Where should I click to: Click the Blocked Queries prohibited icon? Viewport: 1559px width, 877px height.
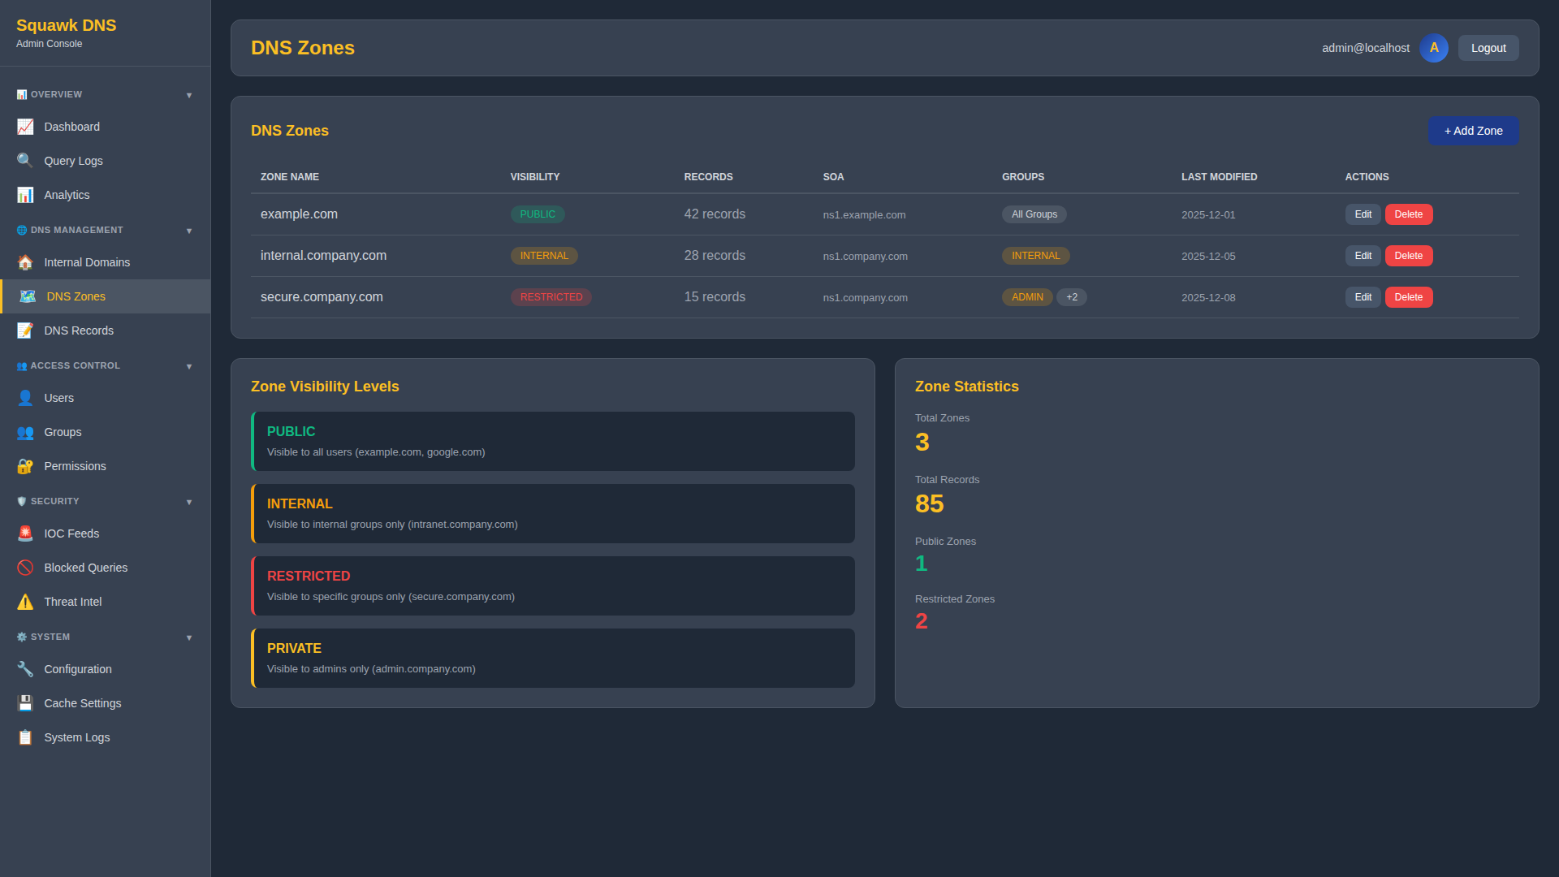tap(25, 568)
